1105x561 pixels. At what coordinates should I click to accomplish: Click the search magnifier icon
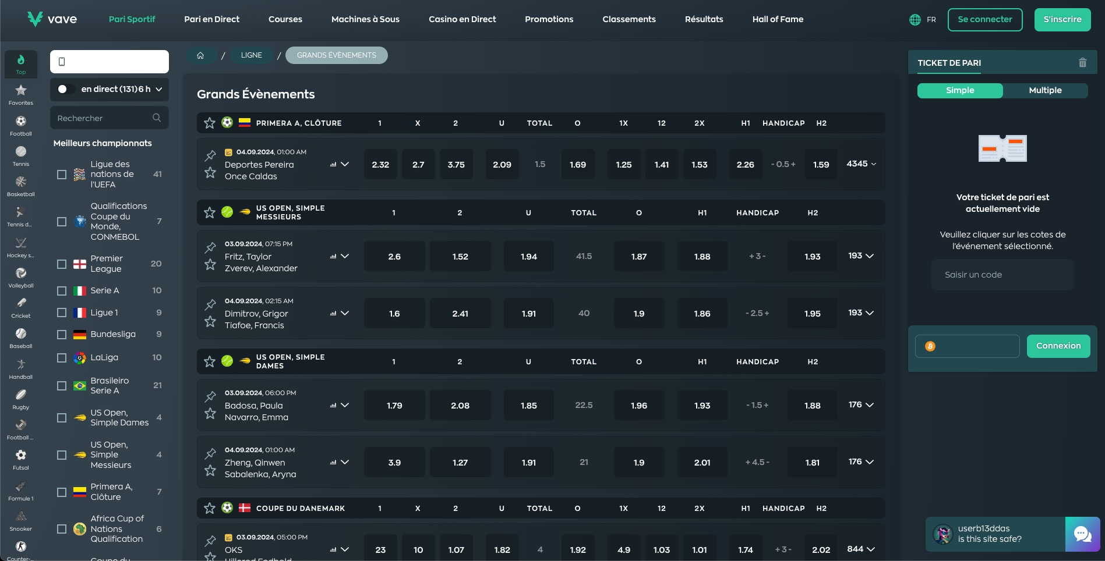(157, 118)
